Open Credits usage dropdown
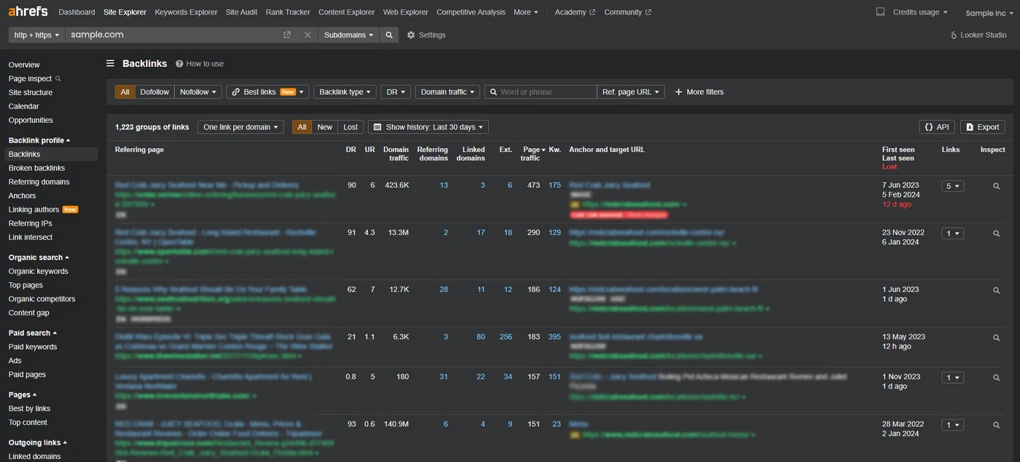The height and width of the screenshot is (462, 1020). point(920,12)
